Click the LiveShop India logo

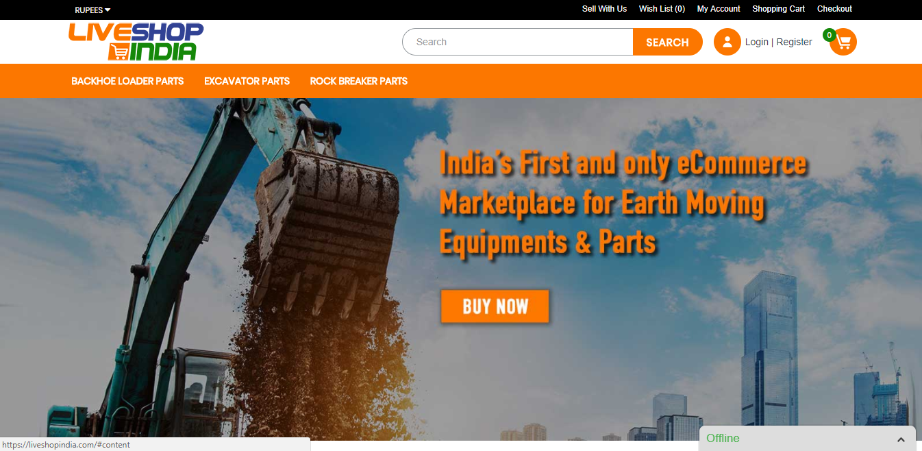click(136, 42)
